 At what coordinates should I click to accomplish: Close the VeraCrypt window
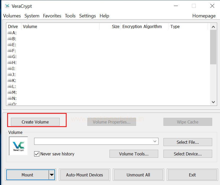212,6
